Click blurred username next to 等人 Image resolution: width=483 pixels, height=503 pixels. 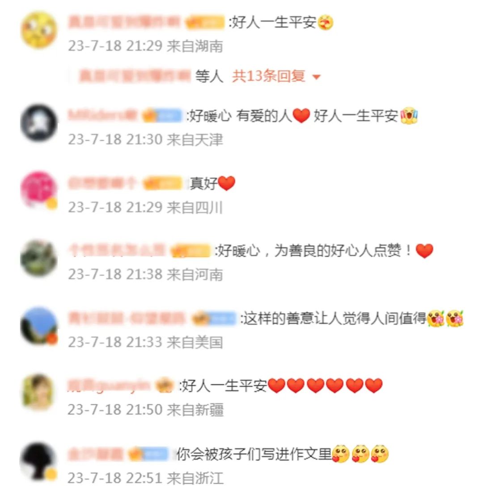(134, 76)
